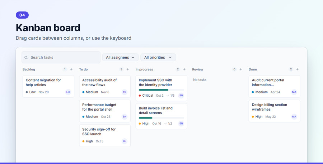Click SN avatar on Implement SSO card
Screen dimensions: 323x164
tap(181, 96)
